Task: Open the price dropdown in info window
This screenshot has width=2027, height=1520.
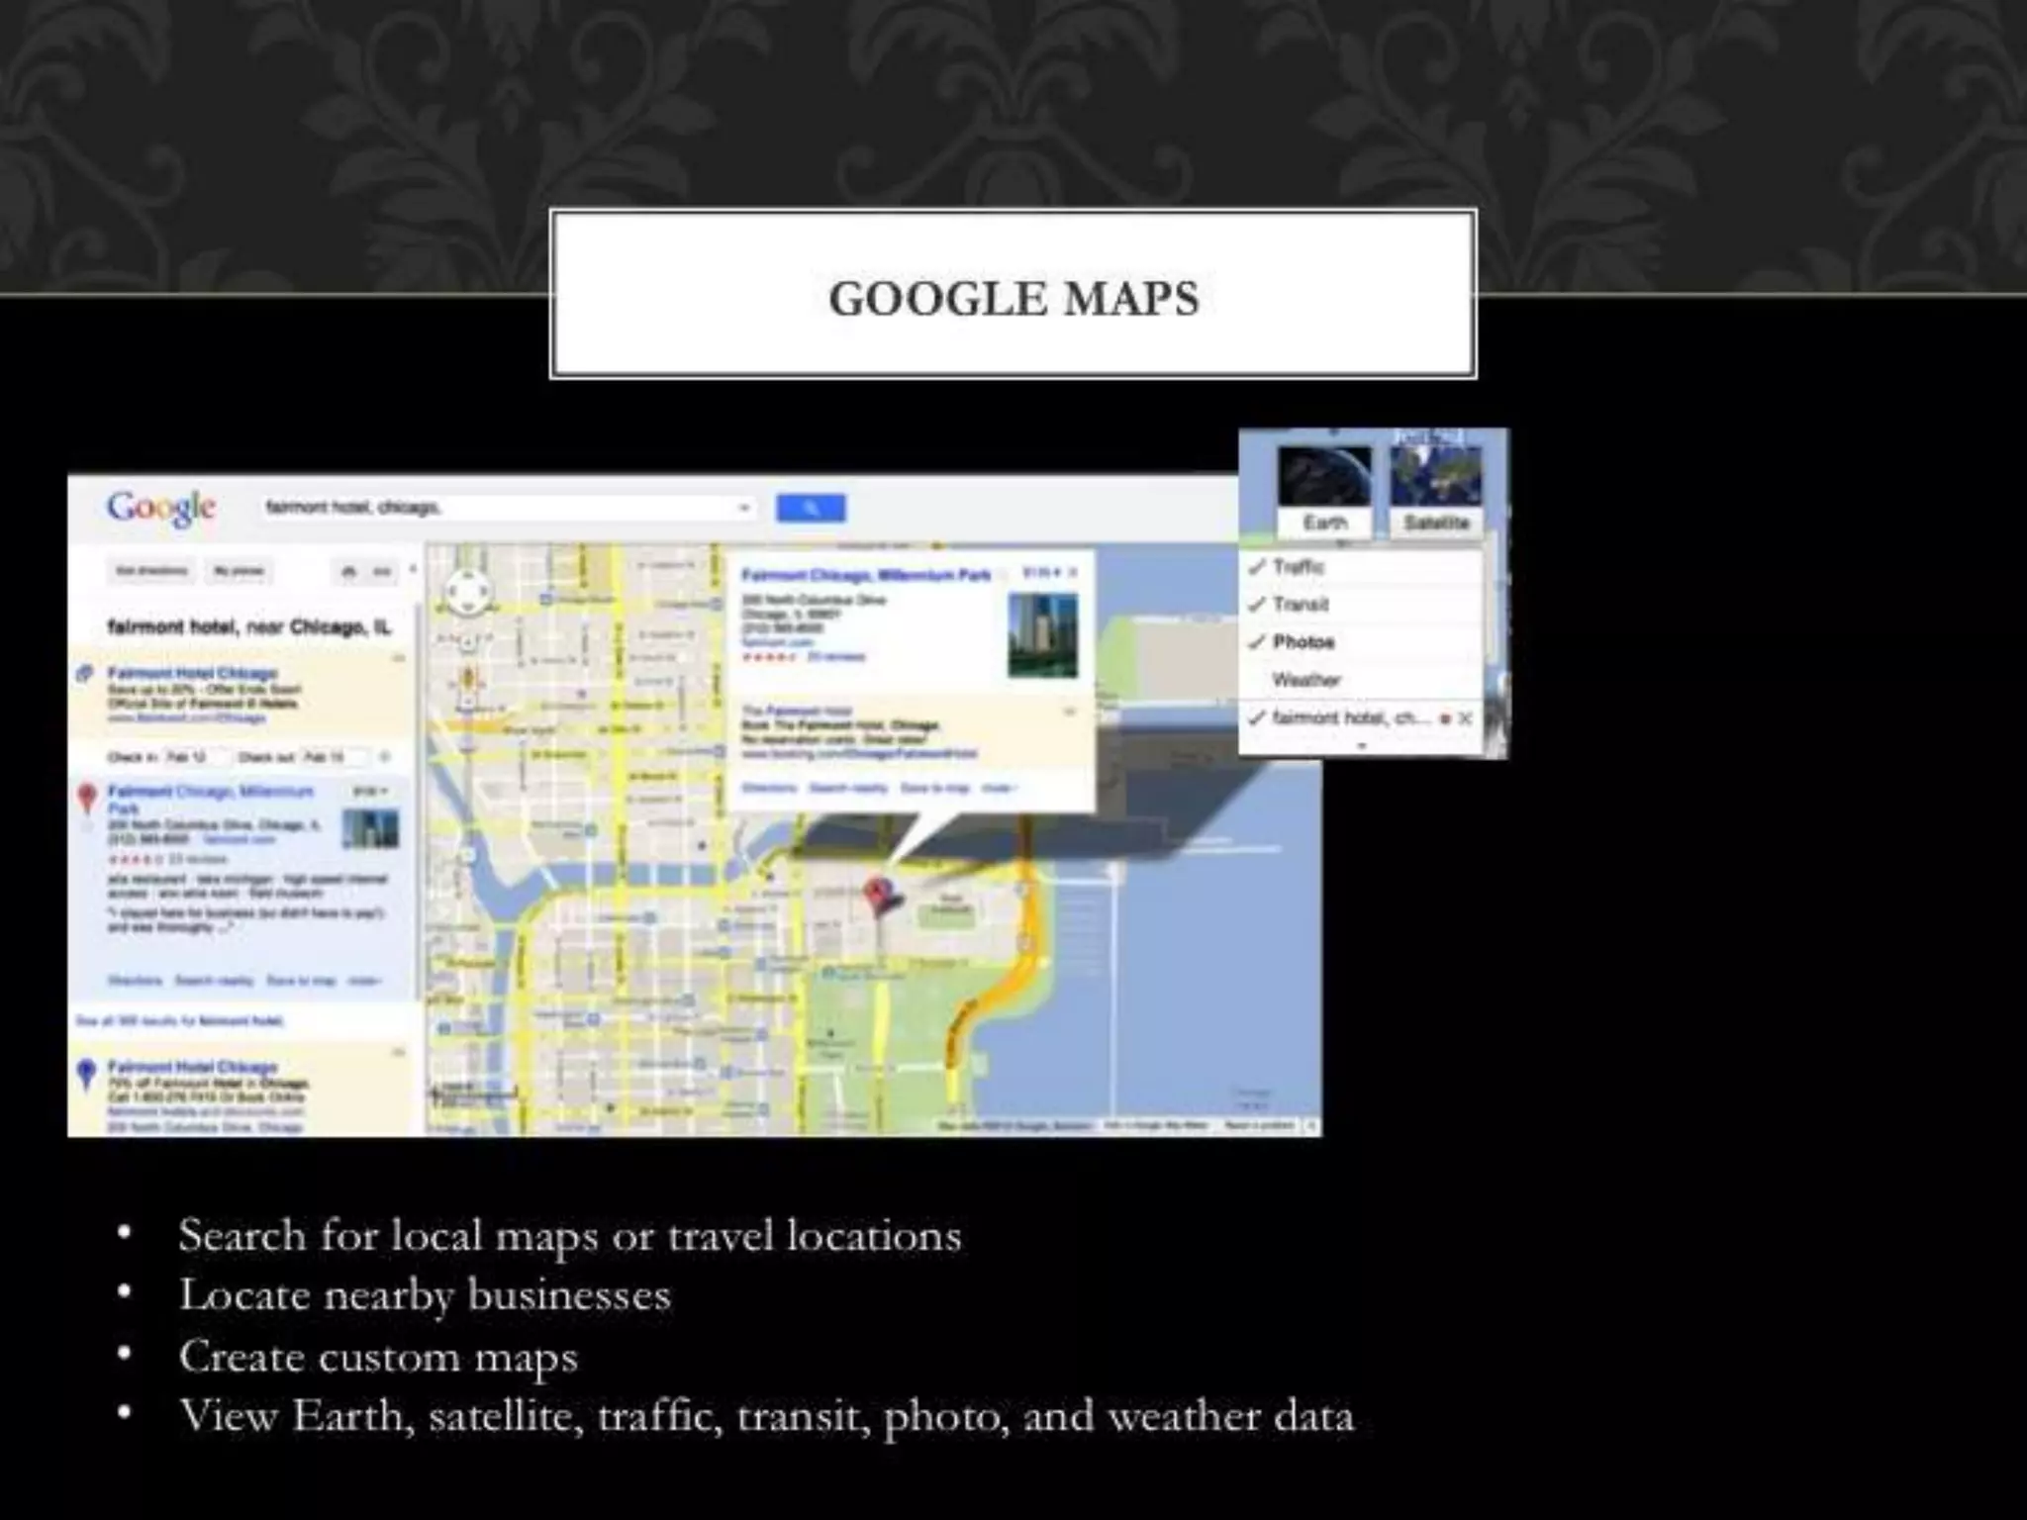Action: click(1040, 572)
